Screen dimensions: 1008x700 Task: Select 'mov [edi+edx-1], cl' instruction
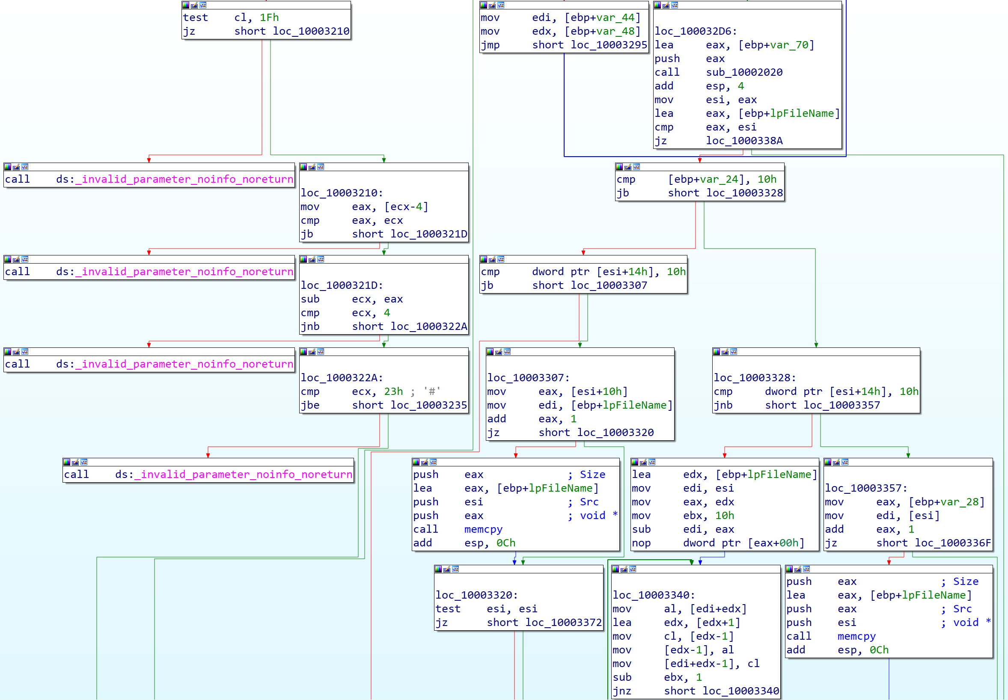tap(686, 664)
